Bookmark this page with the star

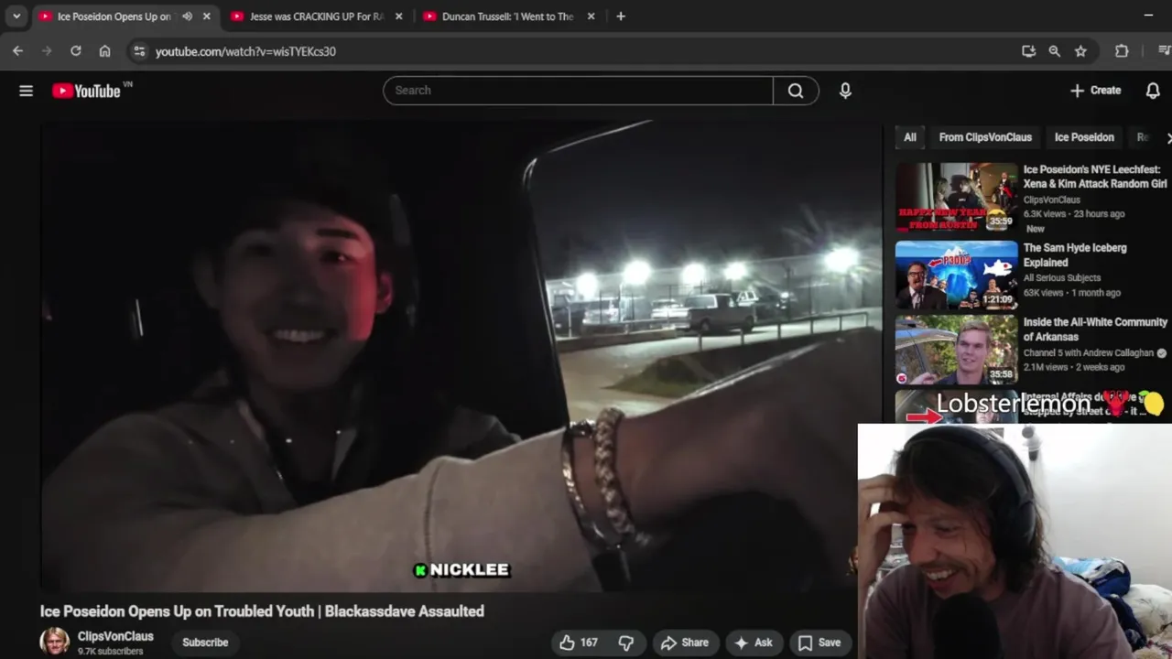point(1080,51)
